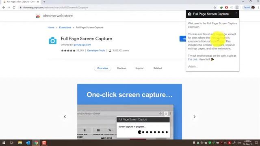This screenshot has height=146, width=260.
Task: Show the previous screenshot in carousel
Action: (x=65, y=117)
